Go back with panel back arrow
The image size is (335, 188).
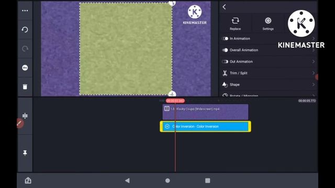(224, 7)
